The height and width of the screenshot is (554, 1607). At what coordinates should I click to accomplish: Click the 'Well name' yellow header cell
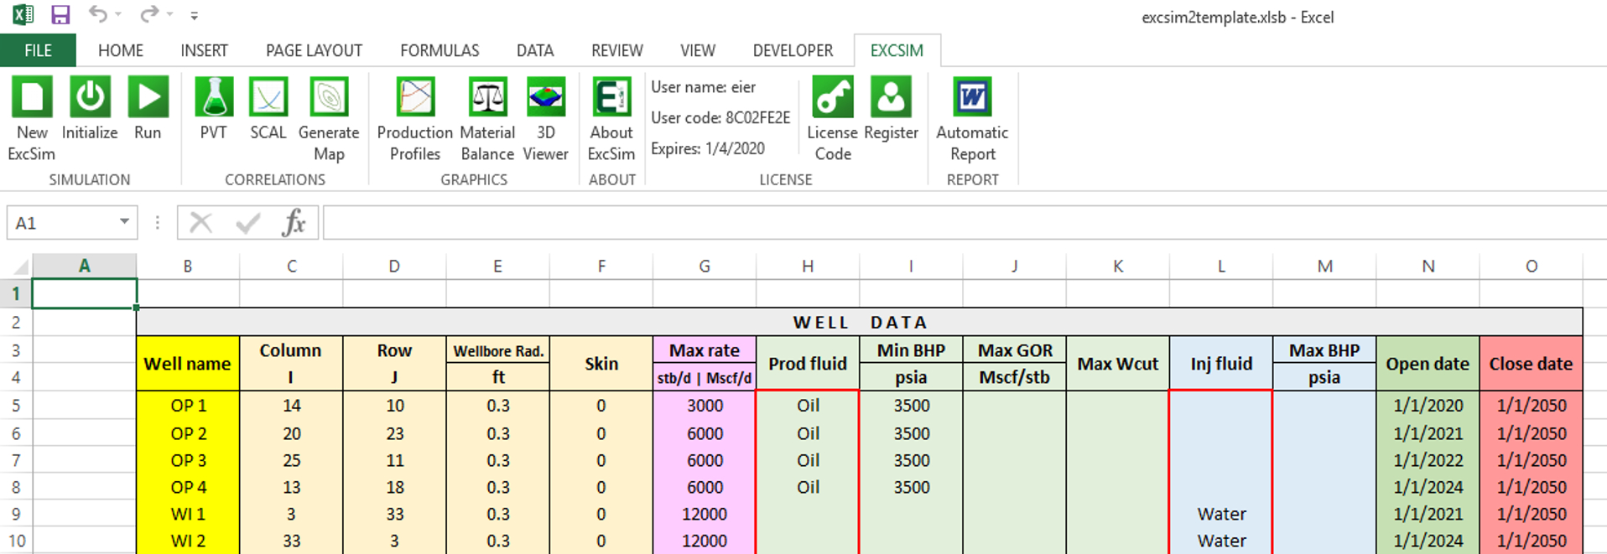point(188,364)
